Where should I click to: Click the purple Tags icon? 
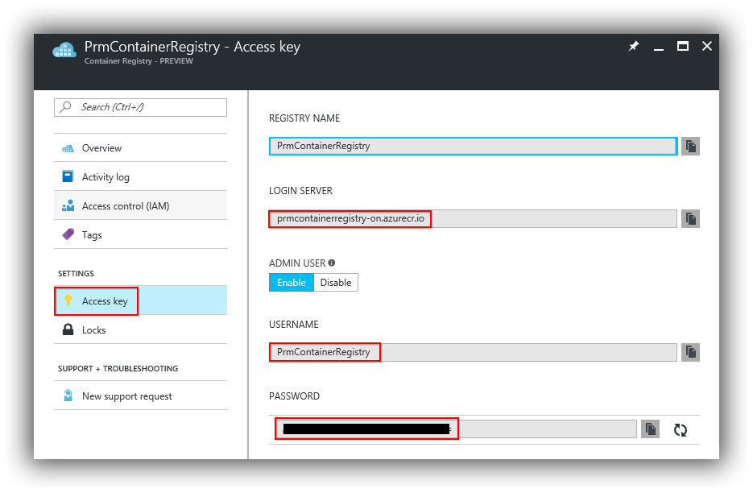tap(68, 234)
